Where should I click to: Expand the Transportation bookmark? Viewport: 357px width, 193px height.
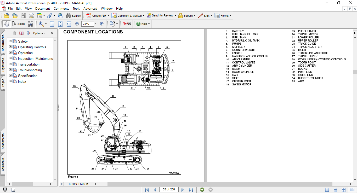click(10, 64)
